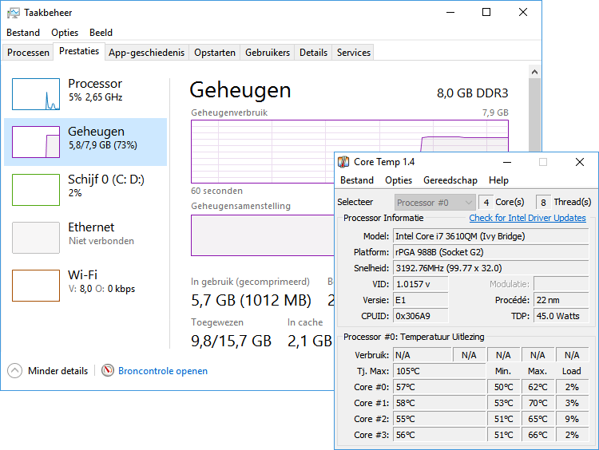Screen dimensions: 599x450
Task: Collapse view with Minder details chevron
Action: click(x=14, y=371)
